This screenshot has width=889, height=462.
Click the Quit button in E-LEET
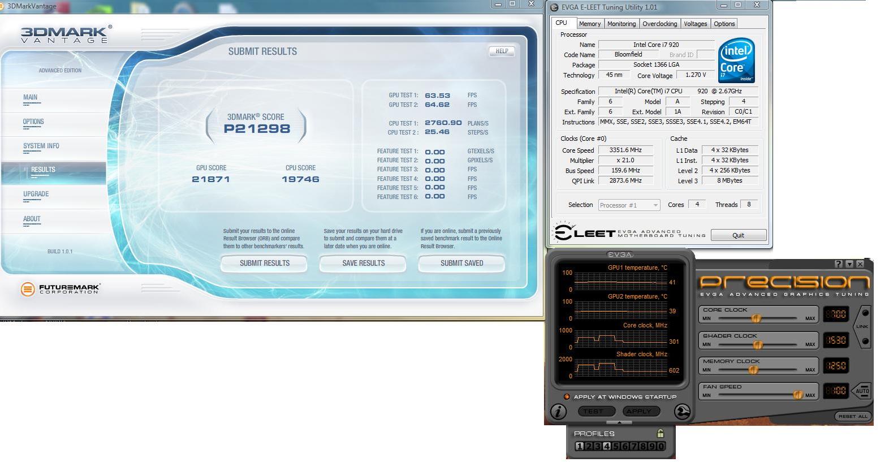(739, 235)
